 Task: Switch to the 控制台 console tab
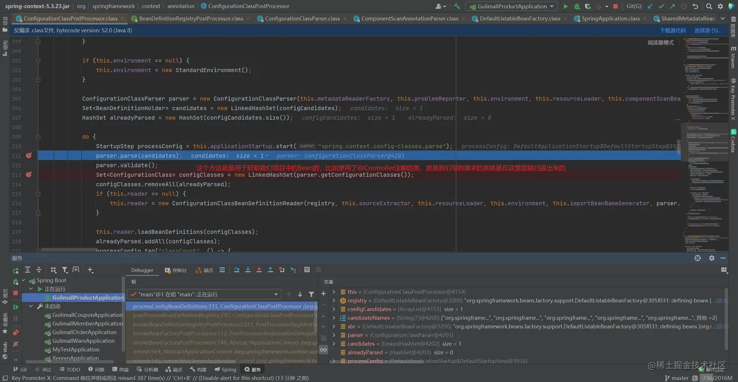point(176,270)
